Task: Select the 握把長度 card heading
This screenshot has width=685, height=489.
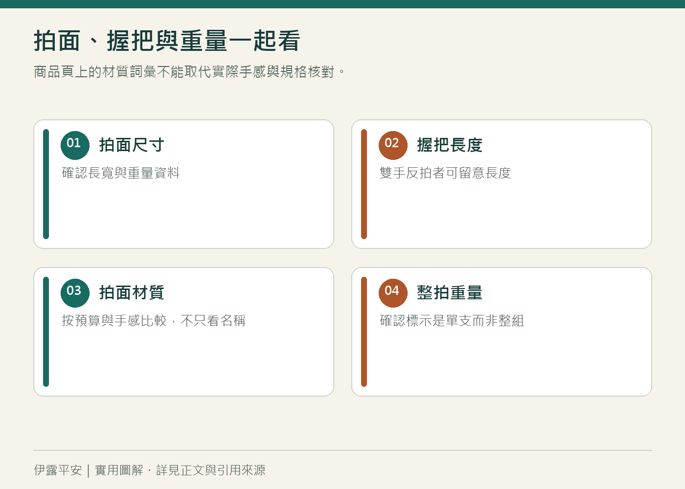Action: (450, 145)
